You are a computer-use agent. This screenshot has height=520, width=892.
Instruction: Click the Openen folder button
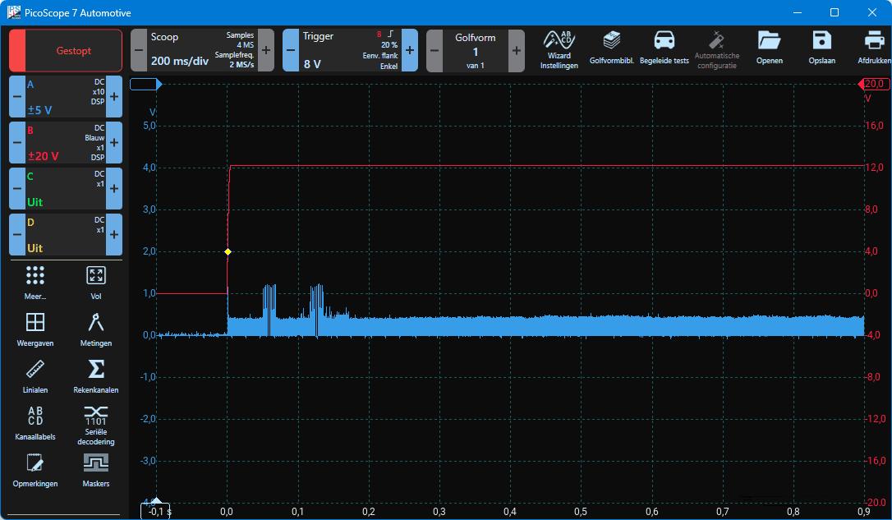point(770,50)
